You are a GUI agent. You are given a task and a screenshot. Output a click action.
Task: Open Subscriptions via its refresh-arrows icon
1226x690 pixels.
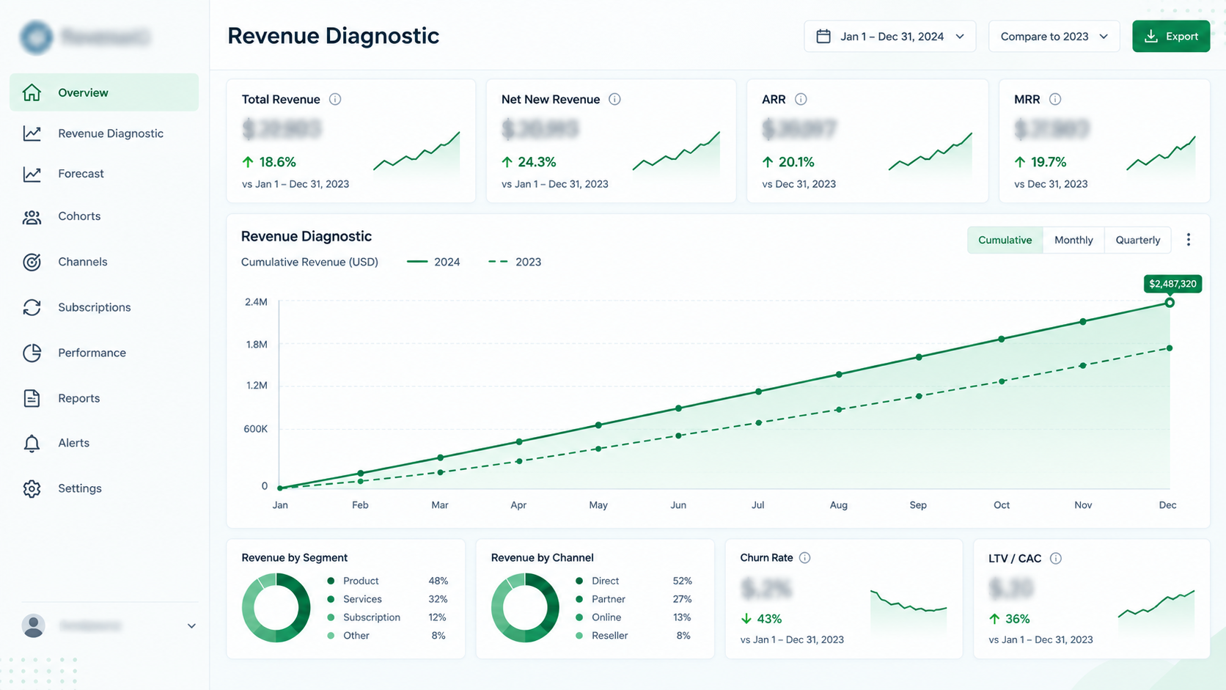[32, 307]
